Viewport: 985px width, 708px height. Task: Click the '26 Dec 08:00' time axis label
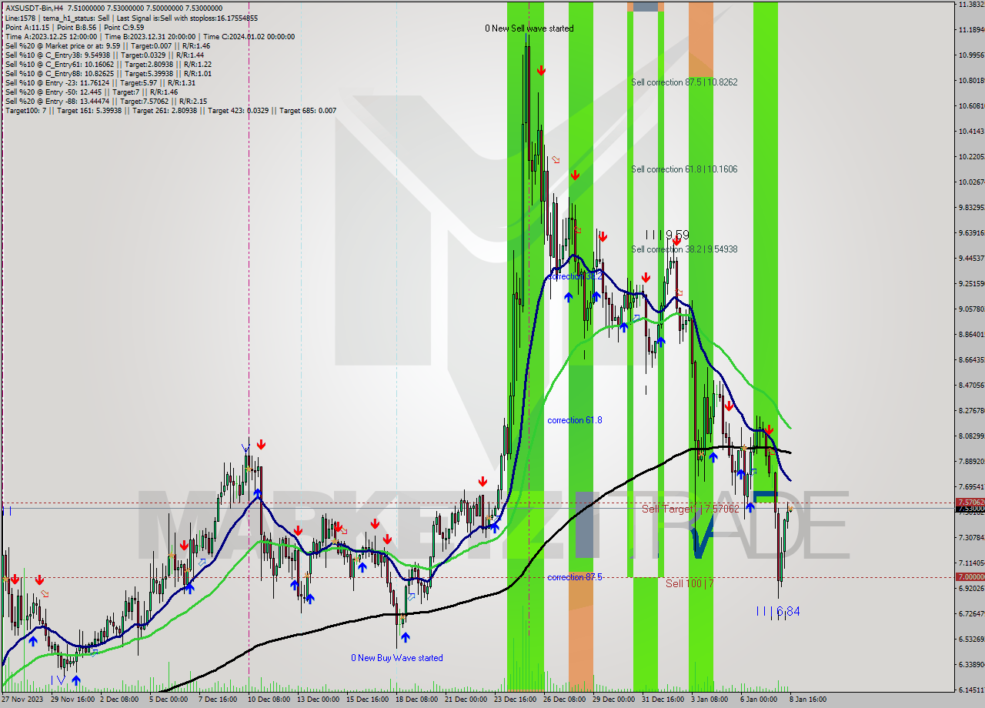coord(566,700)
